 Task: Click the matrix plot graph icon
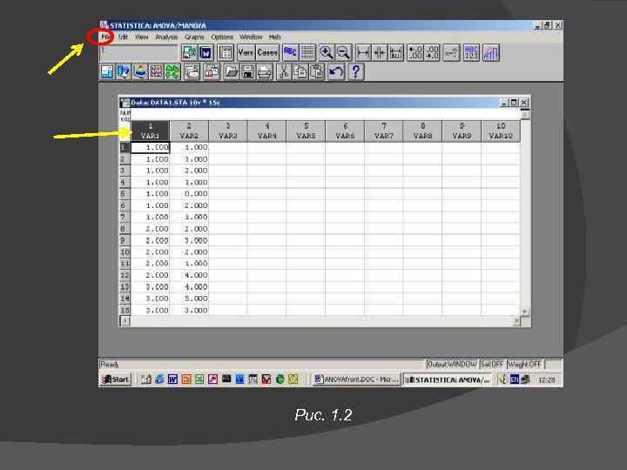click(x=156, y=72)
